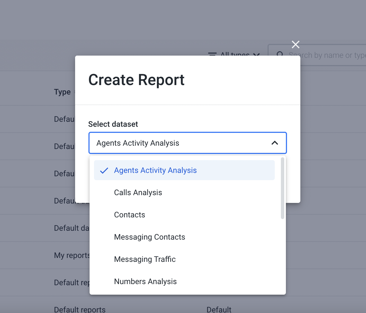Collapse the dataset dropdown via its chevron

pyautogui.click(x=275, y=143)
